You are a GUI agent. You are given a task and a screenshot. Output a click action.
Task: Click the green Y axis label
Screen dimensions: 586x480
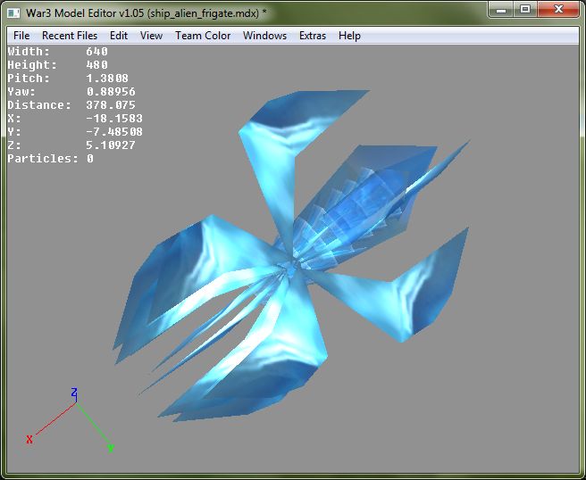point(110,448)
